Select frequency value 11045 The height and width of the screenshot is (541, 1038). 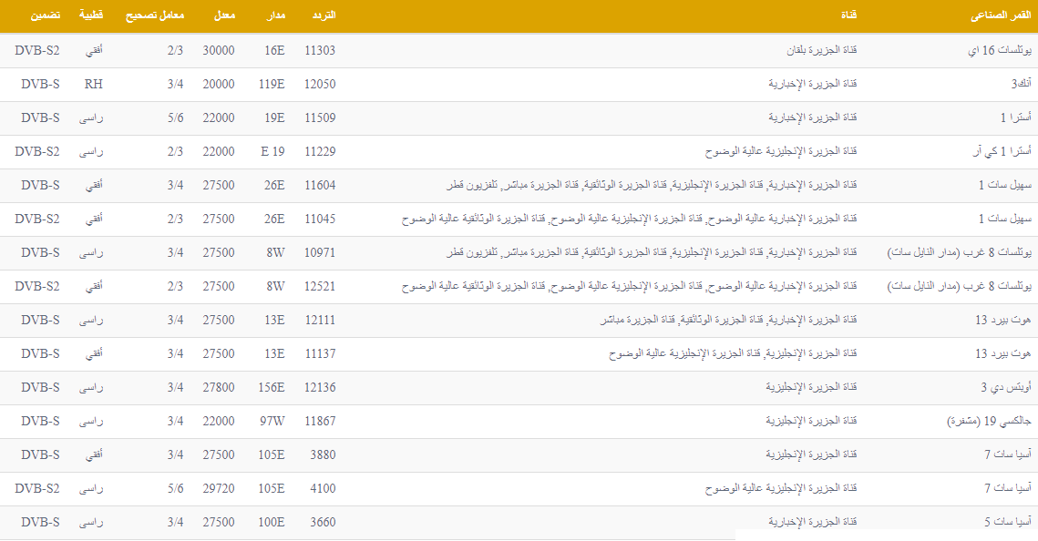[x=320, y=219]
